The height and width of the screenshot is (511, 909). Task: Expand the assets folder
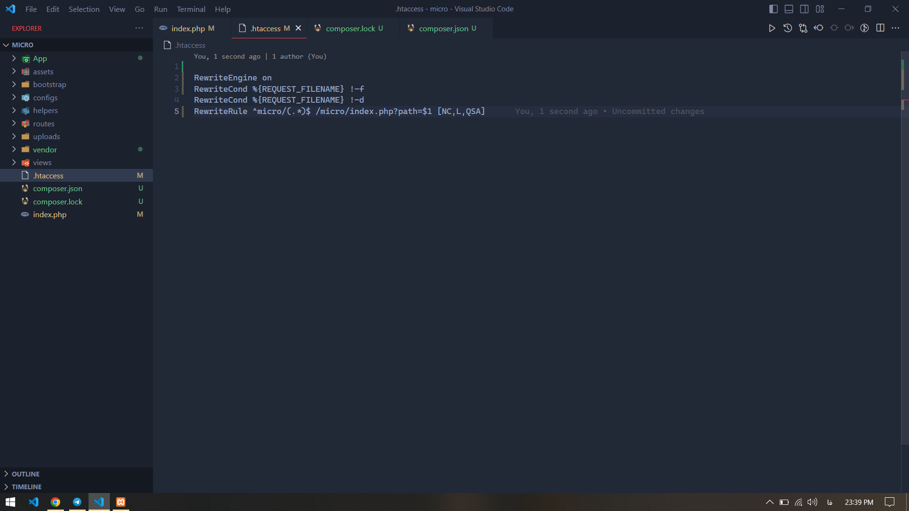[x=76, y=71]
